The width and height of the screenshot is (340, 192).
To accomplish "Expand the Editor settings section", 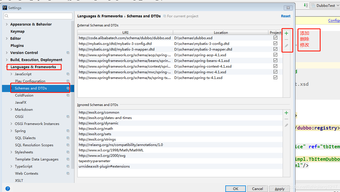I will pos(7,38).
